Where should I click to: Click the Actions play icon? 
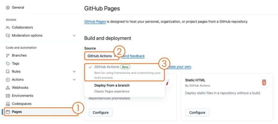(x=8, y=80)
